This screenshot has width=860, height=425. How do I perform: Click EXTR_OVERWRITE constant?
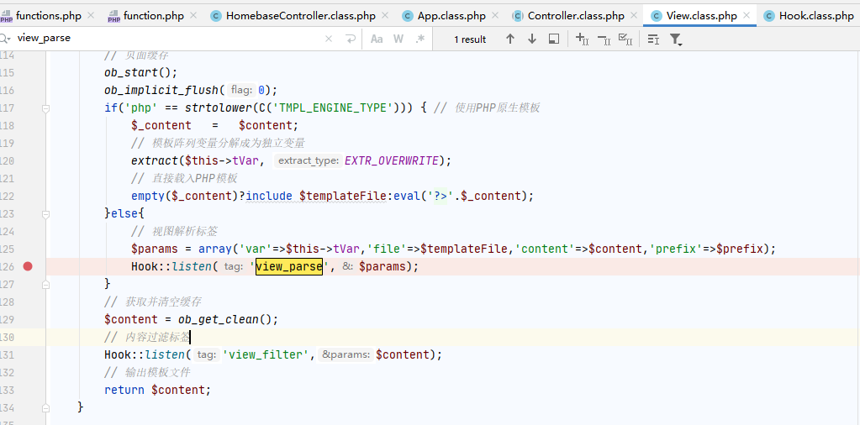(392, 160)
